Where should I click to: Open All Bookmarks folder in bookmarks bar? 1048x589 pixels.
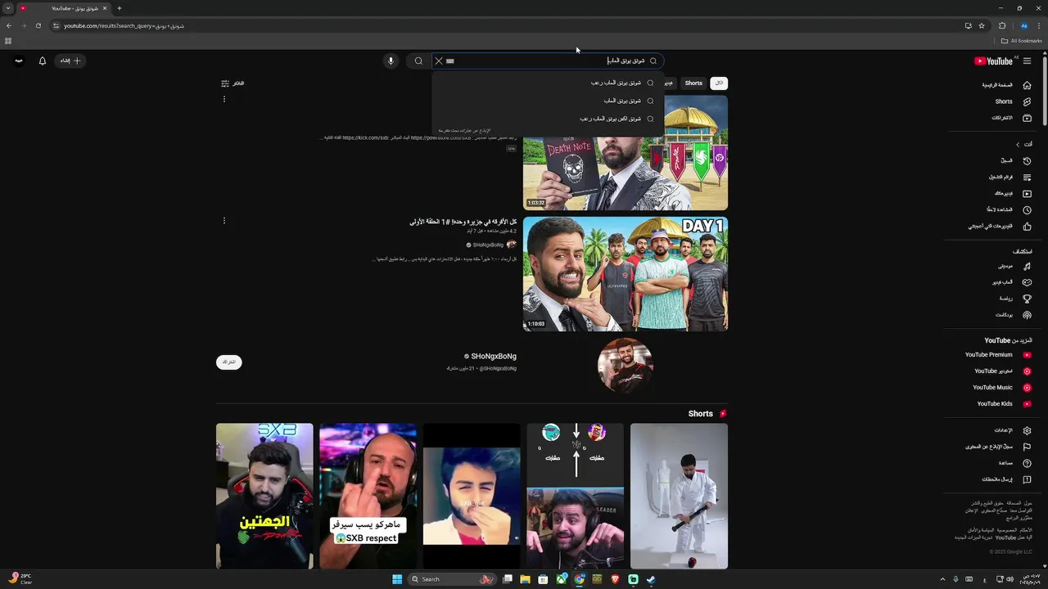point(1022,41)
